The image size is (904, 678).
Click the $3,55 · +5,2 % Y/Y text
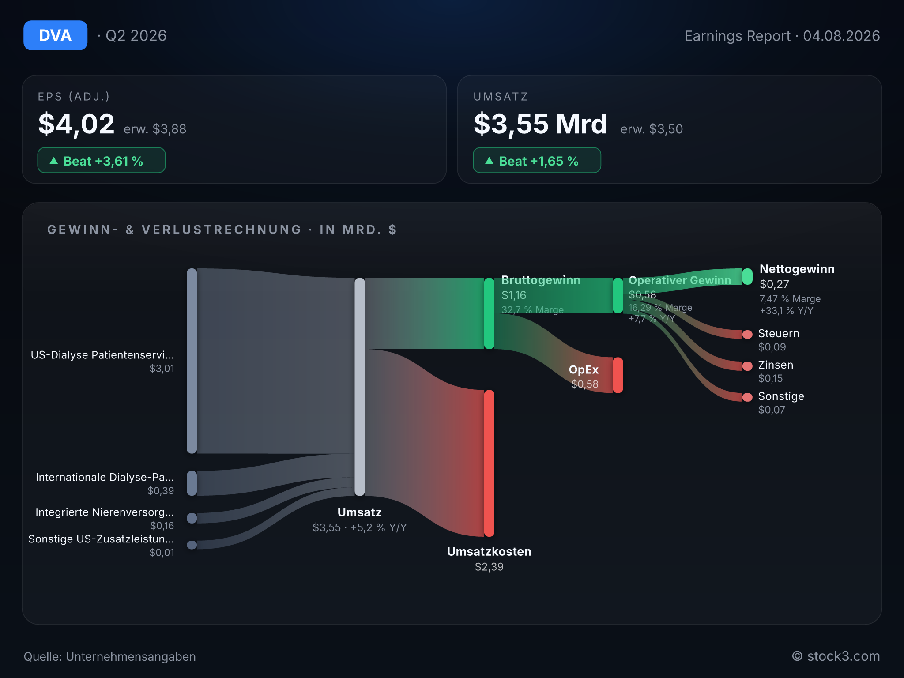tap(360, 527)
